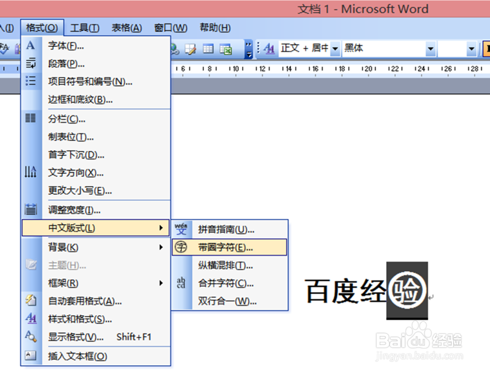The image size is (490, 373).
Task: Select the Insert Table toolbar icon
Action: click(x=208, y=49)
